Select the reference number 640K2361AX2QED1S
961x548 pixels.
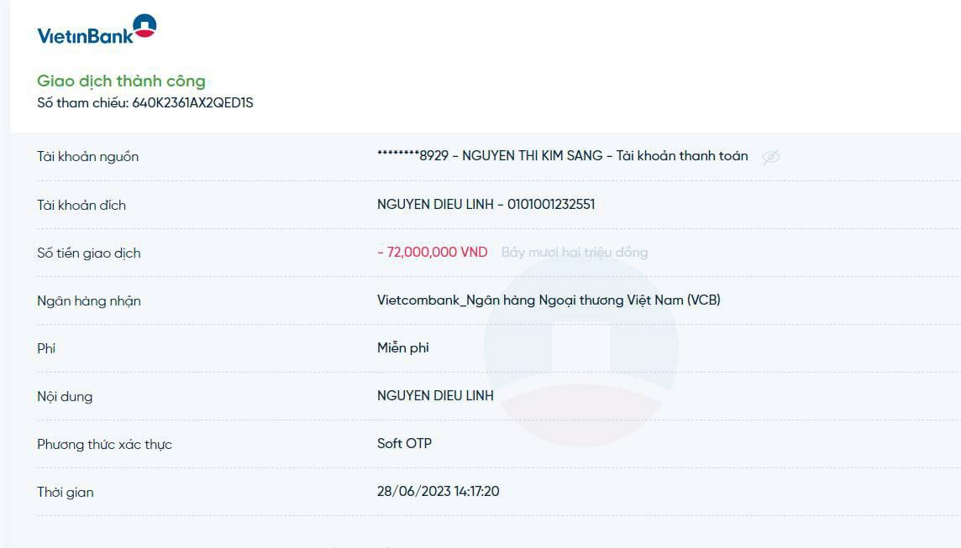[192, 103]
